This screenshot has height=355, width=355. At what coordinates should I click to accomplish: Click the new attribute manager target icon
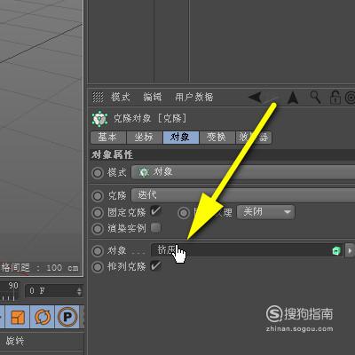[x=351, y=98]
